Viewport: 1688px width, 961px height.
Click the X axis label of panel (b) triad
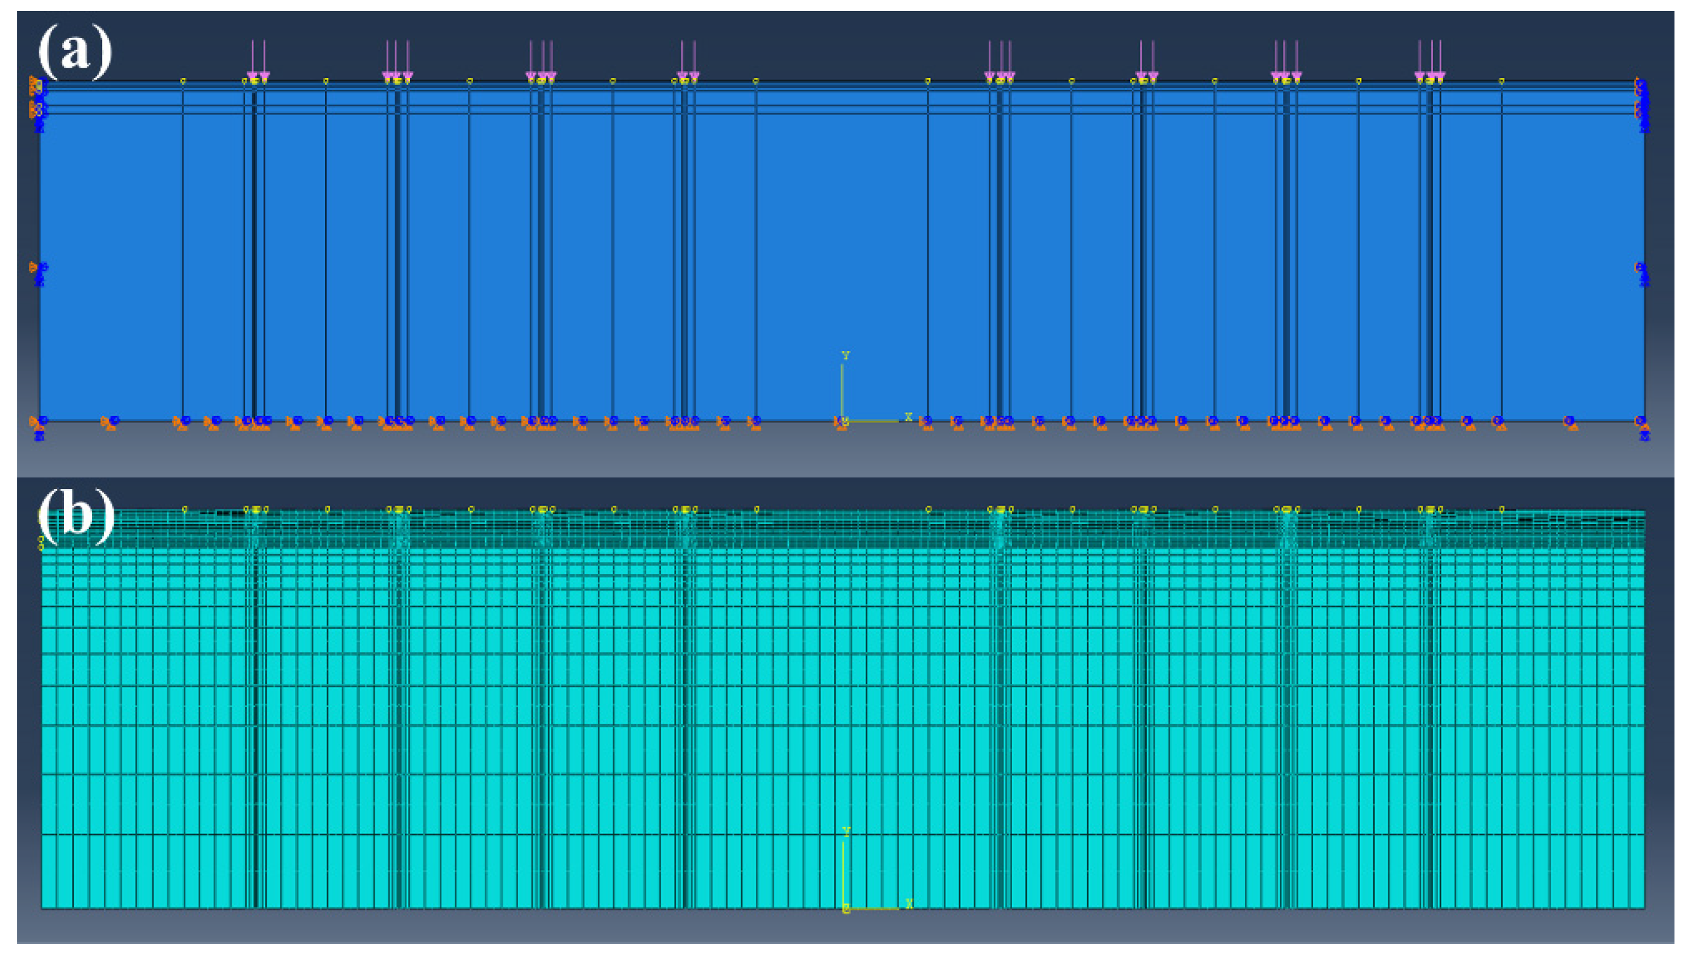pyautogui.click(x=909, y=904)
